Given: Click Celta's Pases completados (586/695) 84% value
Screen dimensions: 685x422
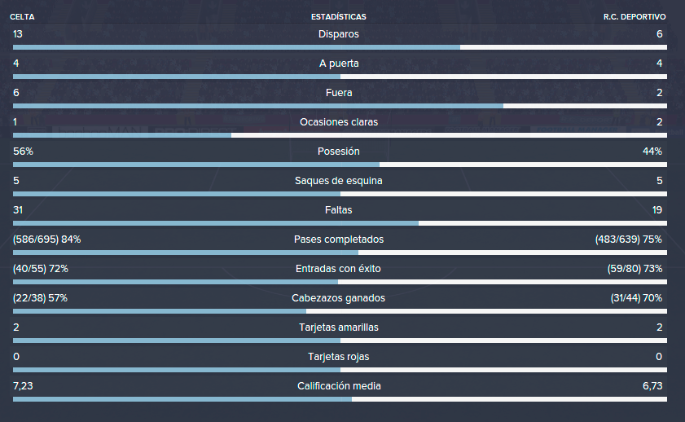Looking at the screenshot, I should [x=46, y=240].
